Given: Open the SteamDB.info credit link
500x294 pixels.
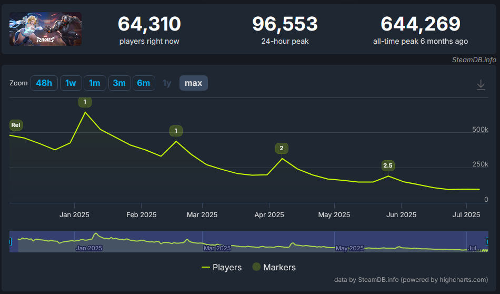Looking at the screenshot, I should [474, 60].
